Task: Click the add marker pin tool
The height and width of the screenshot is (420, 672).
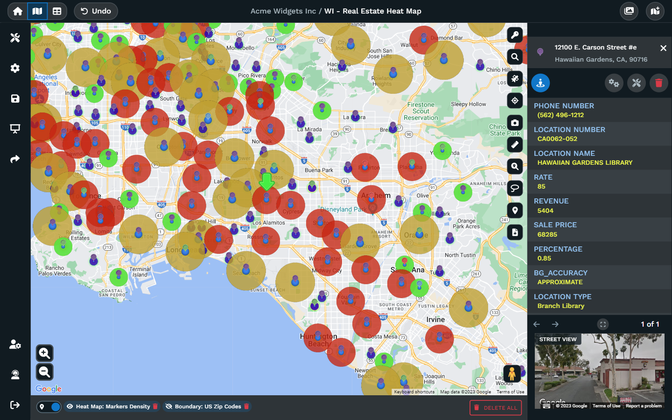Action: pos(515,210)
